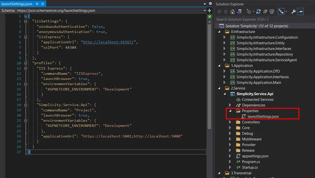Select Simplicity.Infrastructure.Entity project
The image size is (315, 178).
(x=260, y=43)
